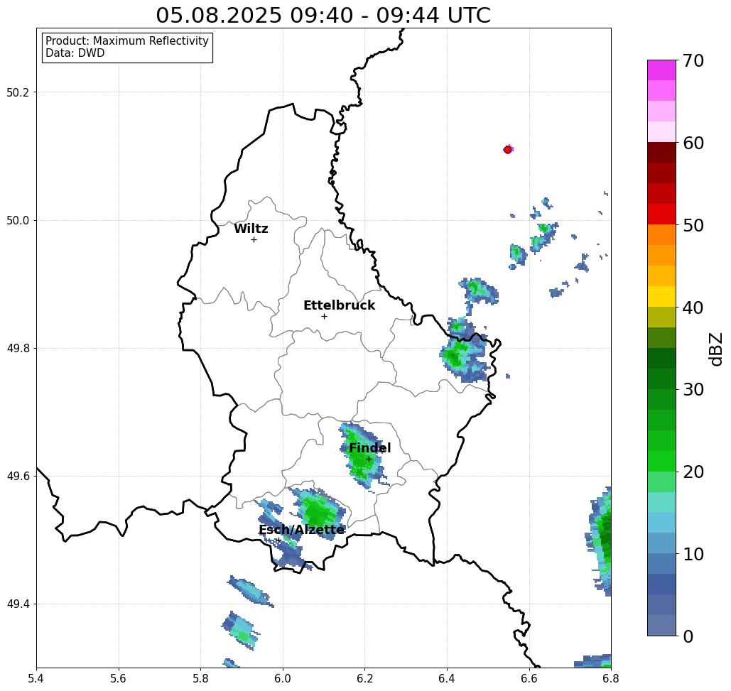Click the light pink swatch above 60 dBZ

661,132
